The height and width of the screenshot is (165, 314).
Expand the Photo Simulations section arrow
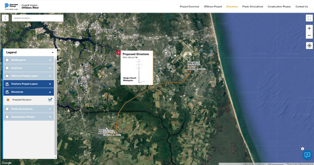[x=50, y=109]
